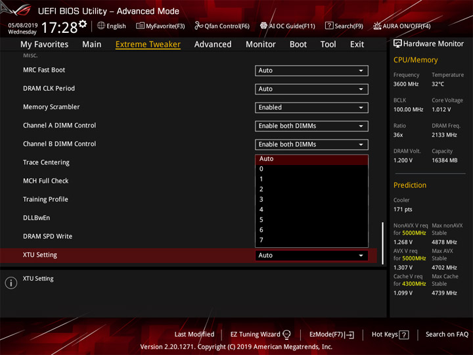Click the Hot Keys question mark icon
The image size is (473, 355).
tap(404, 335)
